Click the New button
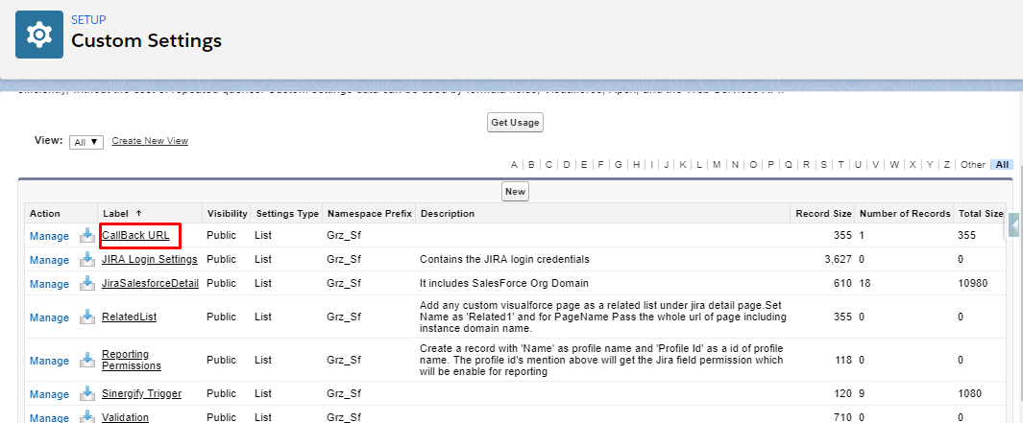The image size is (1023, 423). coord(515,192)
